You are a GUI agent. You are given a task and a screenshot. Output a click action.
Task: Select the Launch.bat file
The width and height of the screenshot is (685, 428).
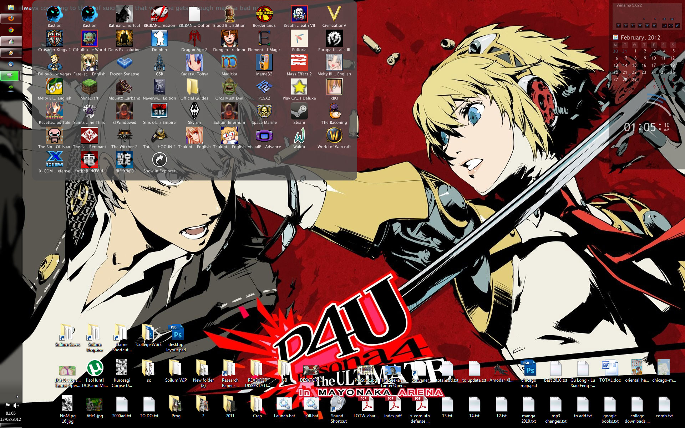click(284, 407)
